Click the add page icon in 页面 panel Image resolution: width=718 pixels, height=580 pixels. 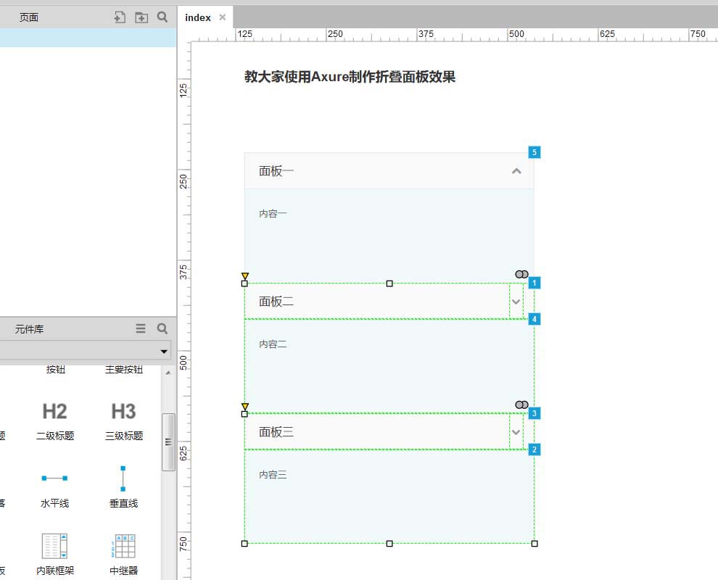point(120,16)
